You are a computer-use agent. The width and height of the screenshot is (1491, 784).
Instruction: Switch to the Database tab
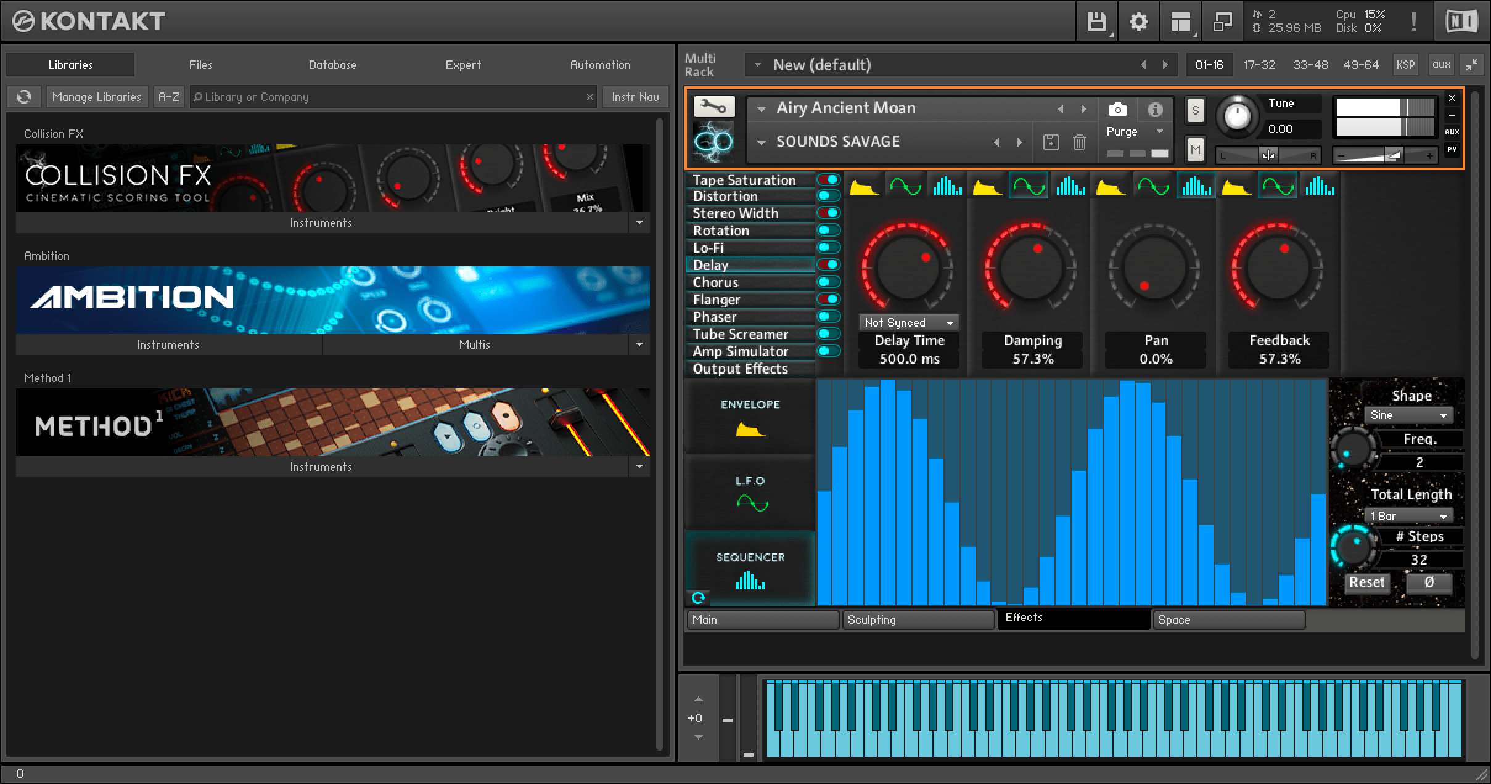(332, 65)
